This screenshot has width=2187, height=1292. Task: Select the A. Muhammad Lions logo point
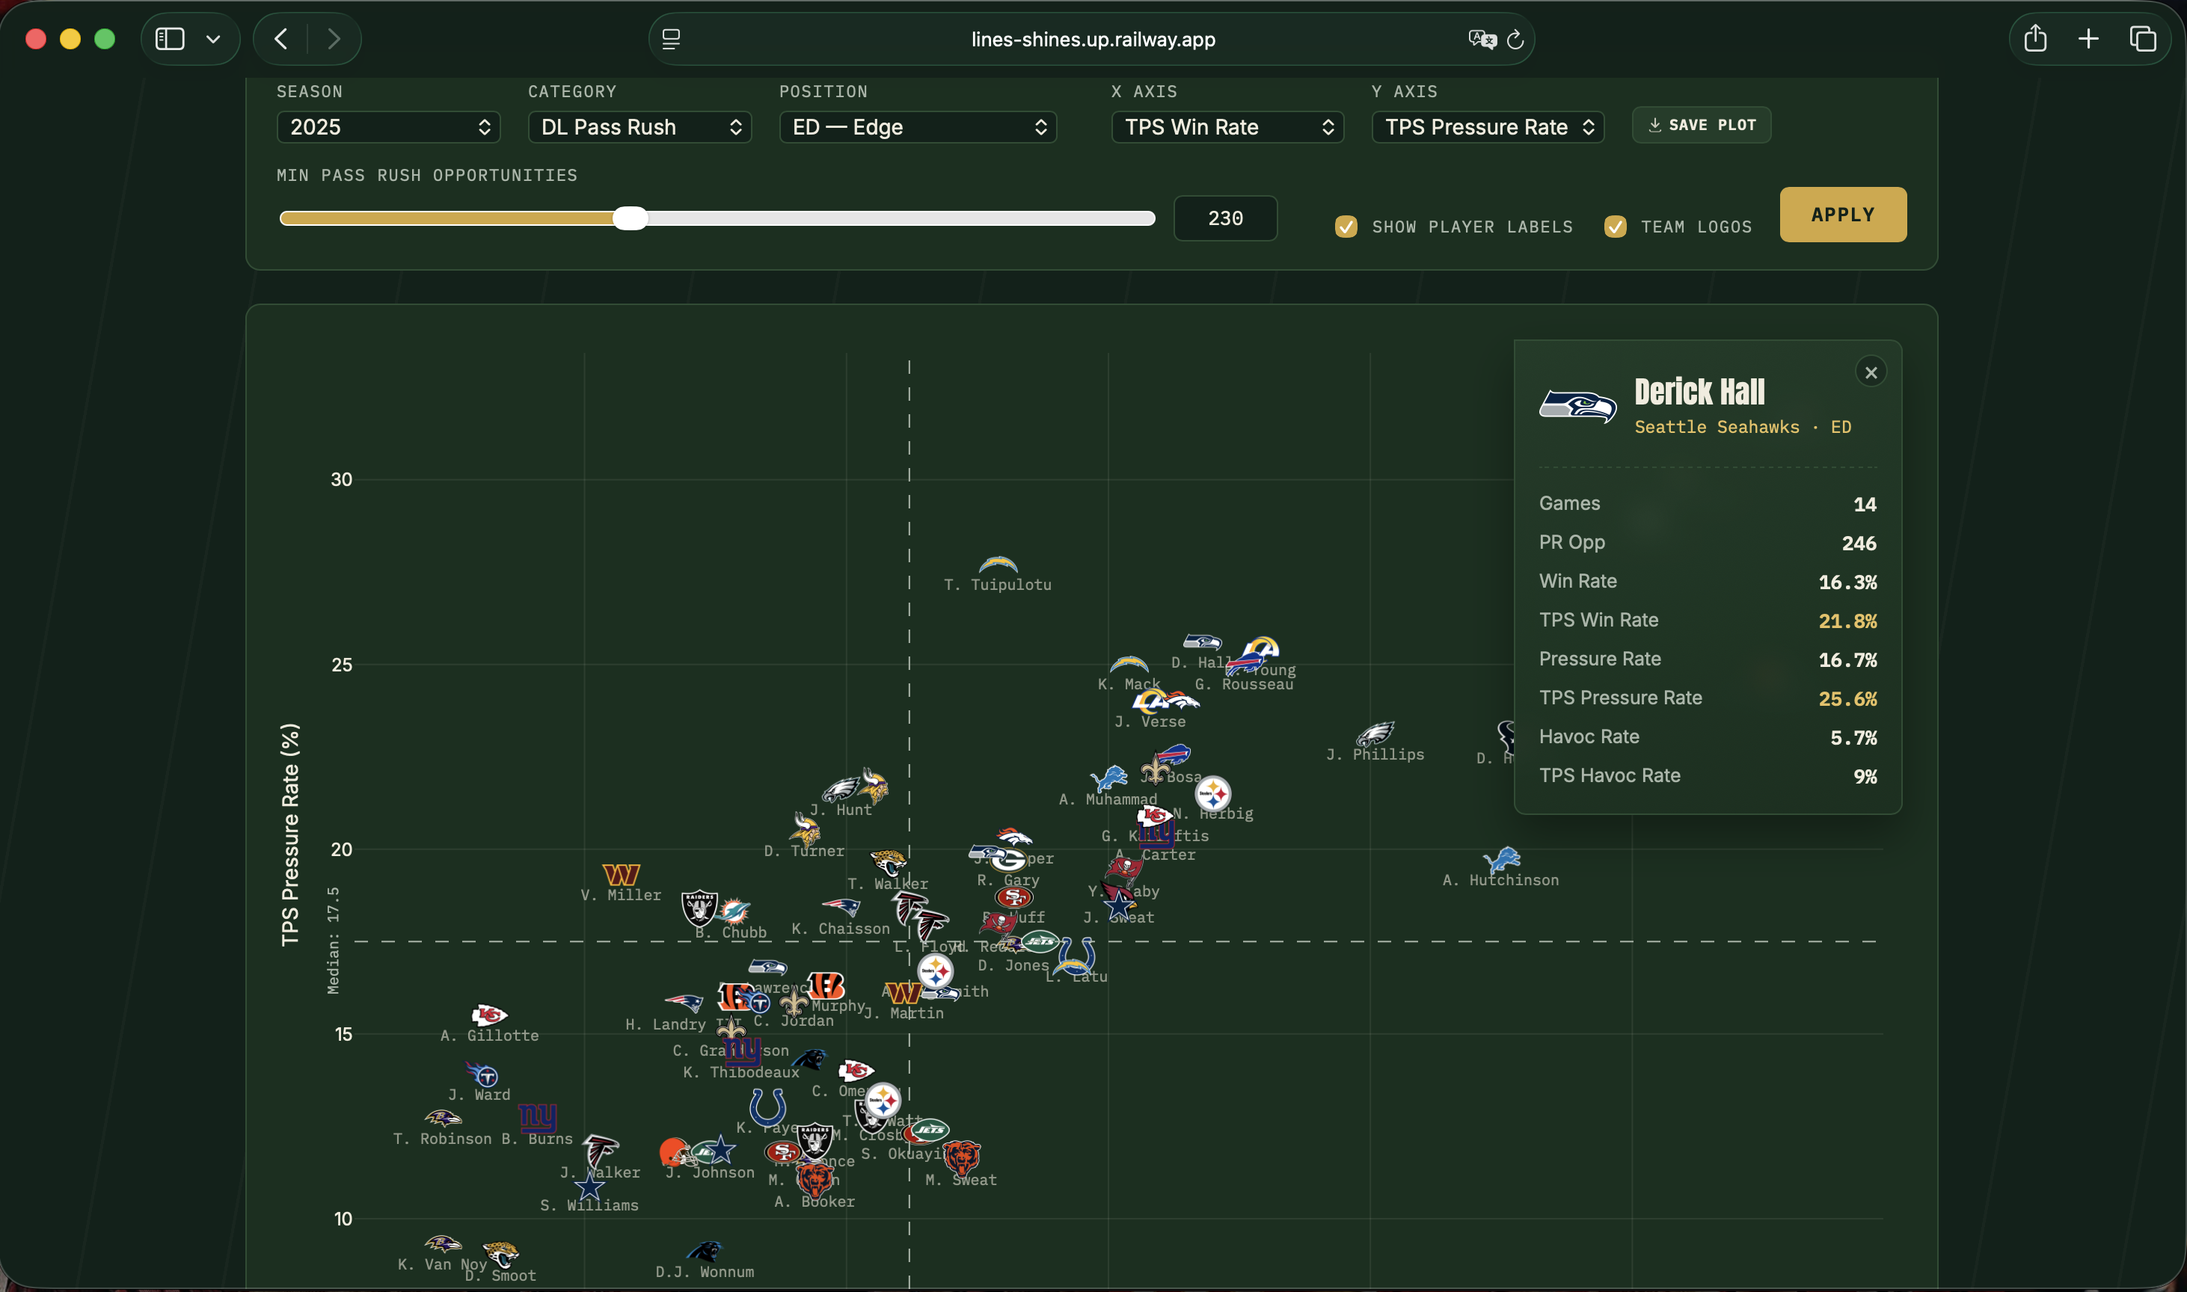click(1108, 778)
